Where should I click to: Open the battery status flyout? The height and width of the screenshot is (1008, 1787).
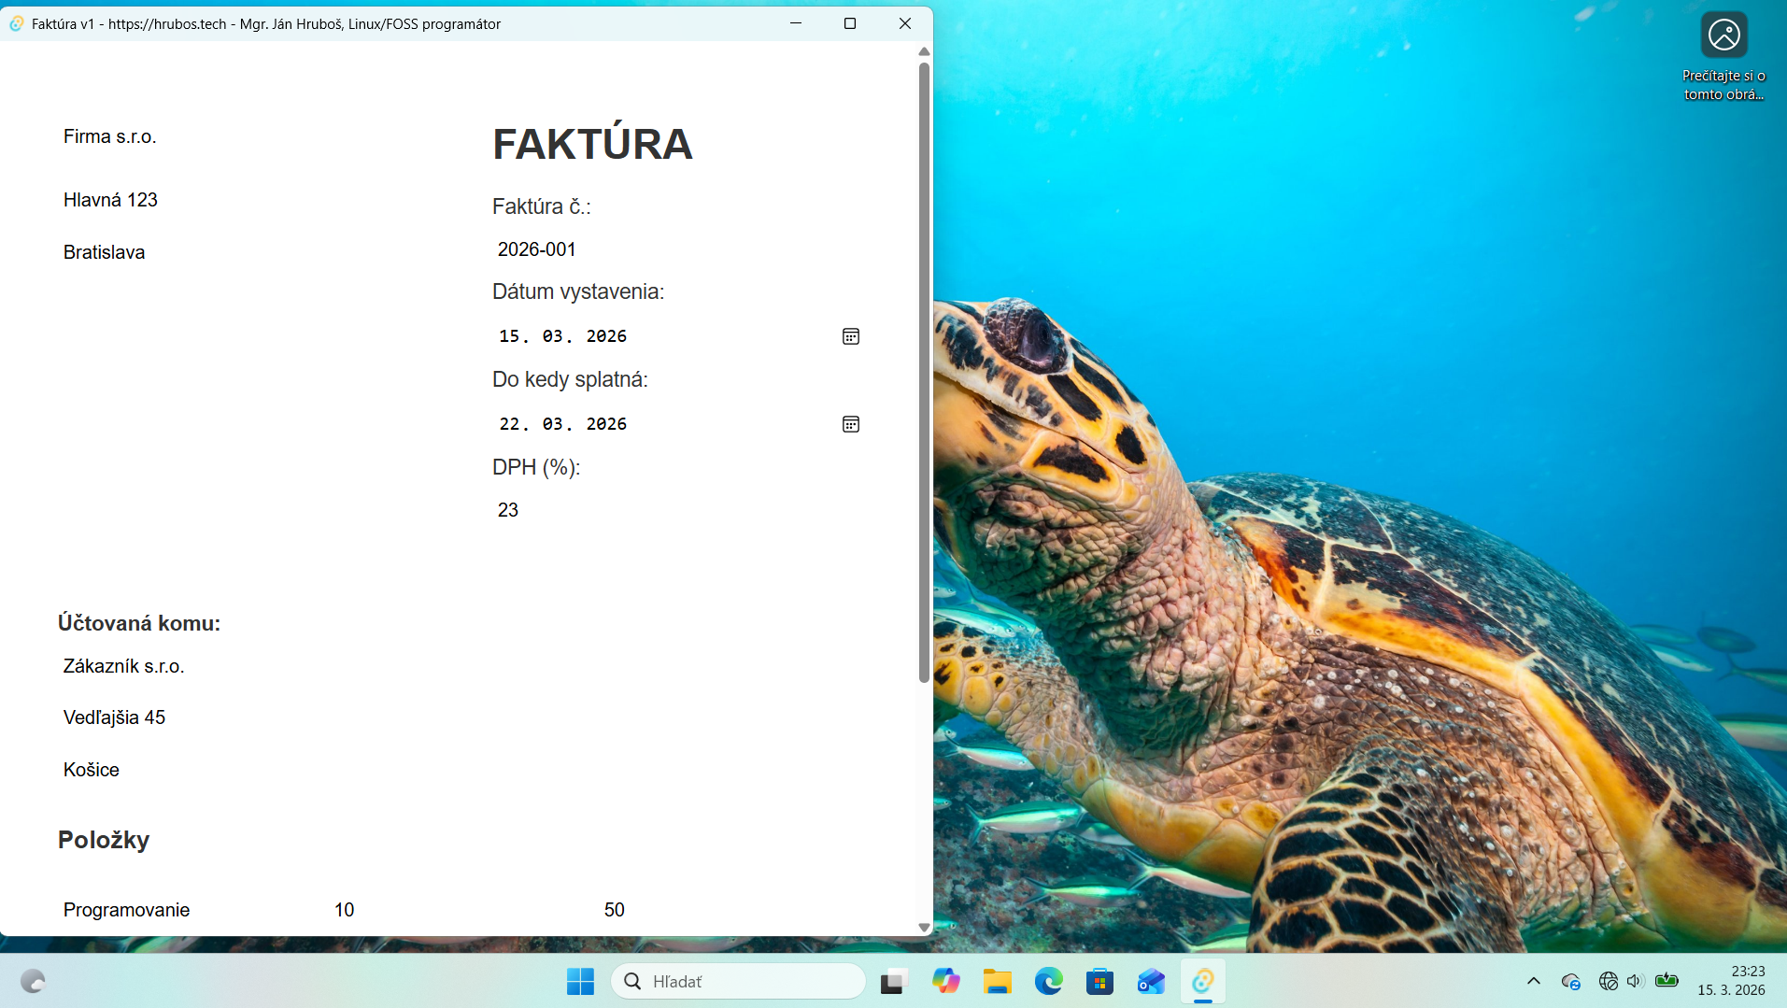1667,981
